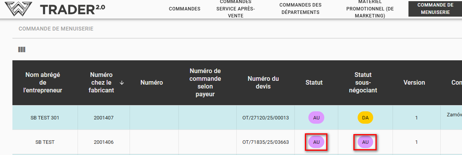Open Commandes des départements section
This screenshot has width=462, height=155.
(300, 9)
